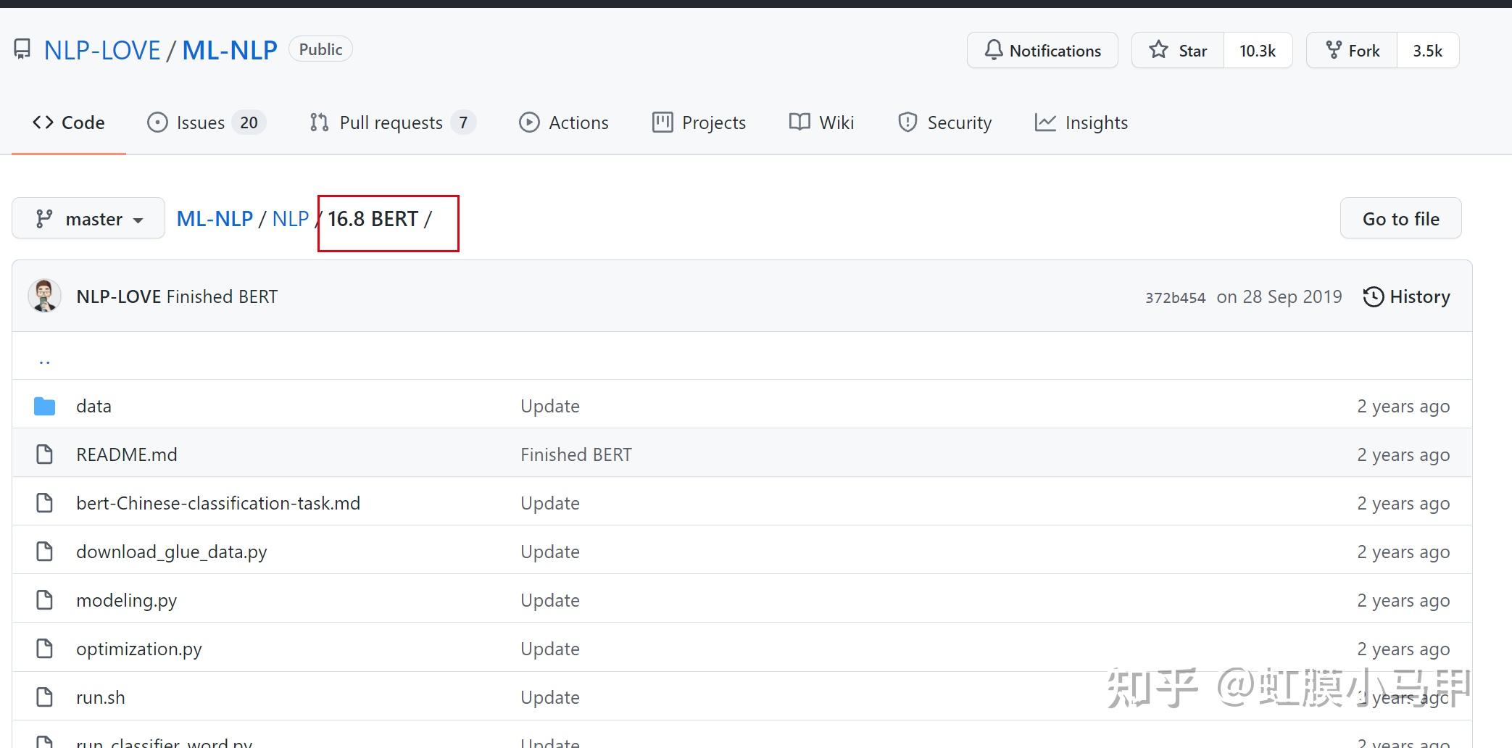Open the Wiki tab
The width and height of the screenshot is (1512, 748).
[822, 122]
